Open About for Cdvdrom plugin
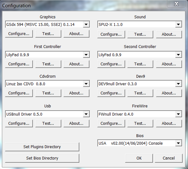This screenshot has width=188, height=169. click(76, 93)
